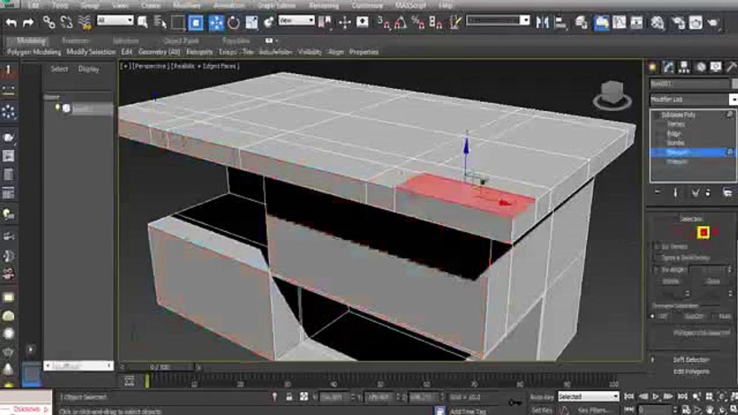This screenshot has width=738, height=415.
Task: Open the Edit menu
Action: point(33,5)
